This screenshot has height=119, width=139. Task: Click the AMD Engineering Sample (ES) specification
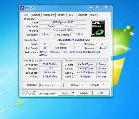tap(73, 40)
